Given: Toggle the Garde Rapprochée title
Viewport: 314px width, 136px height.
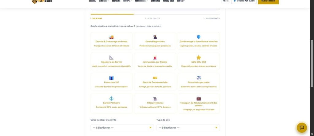Looking at the screenshot, I should coord(155,42).
